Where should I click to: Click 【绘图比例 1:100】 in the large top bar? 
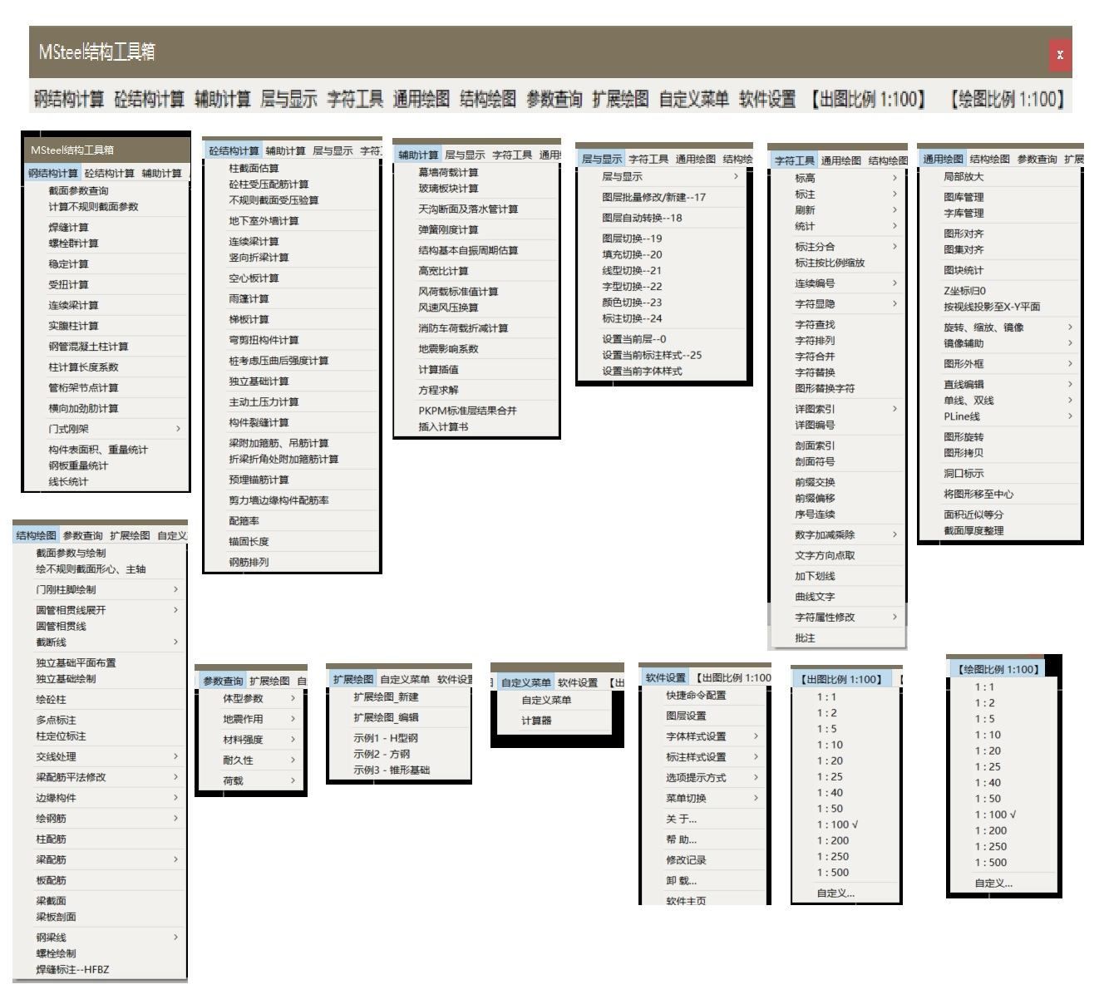click(1007, 100)
